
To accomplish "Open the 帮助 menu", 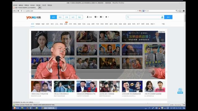I will click(50, 5).
